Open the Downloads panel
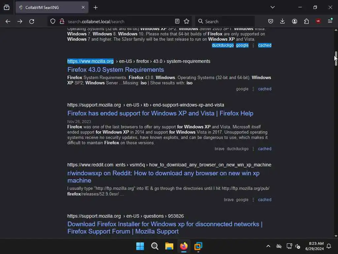The height and width of the screenshot is (254, 338). pyautogui.click(x=283, y=21)
